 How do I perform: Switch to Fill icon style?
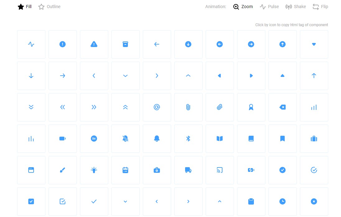click(24, 6)
